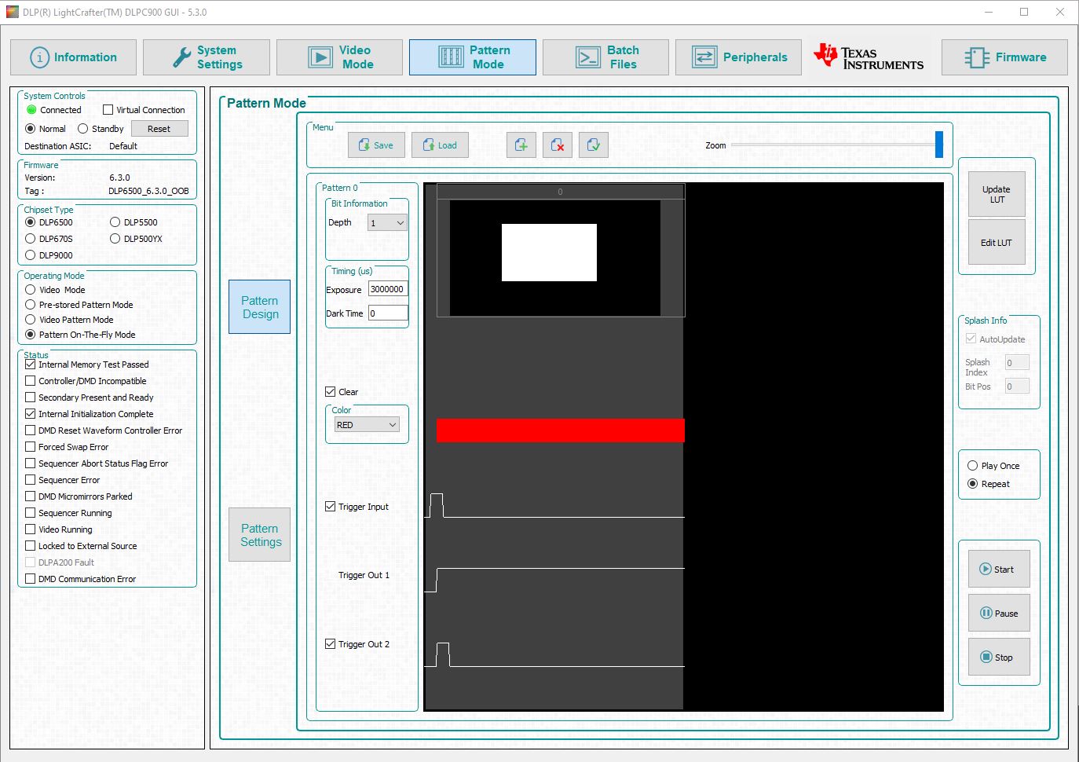
Task: Click the Update LUT button
Action: pyautogui.click(x=997, y=194)
